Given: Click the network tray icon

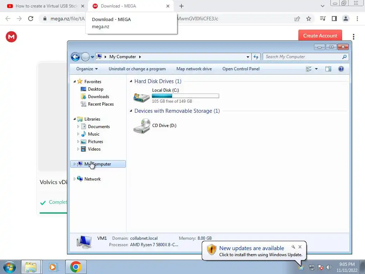Looking at the screenshot, I should pos(312,267).
